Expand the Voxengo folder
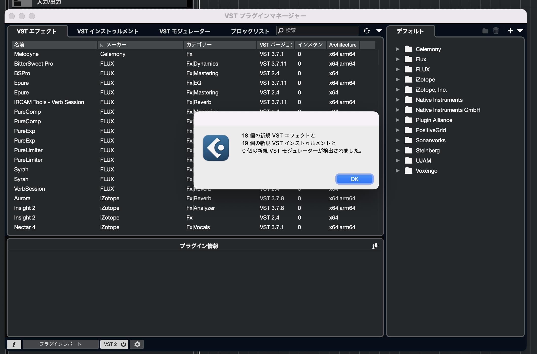 397,170
